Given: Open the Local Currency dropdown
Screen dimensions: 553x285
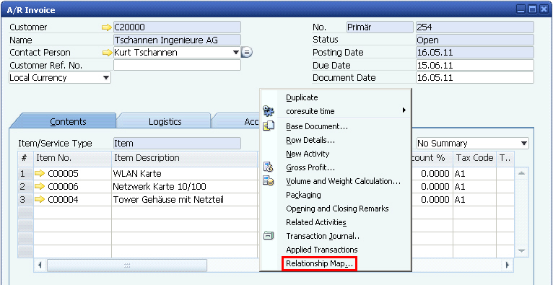Looking at the screenshot, I should click(106, 78).
